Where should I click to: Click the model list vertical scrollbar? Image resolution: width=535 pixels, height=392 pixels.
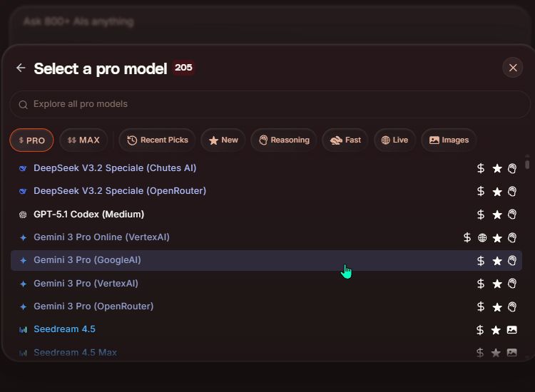pyautogui.click(x=527, y=165)
